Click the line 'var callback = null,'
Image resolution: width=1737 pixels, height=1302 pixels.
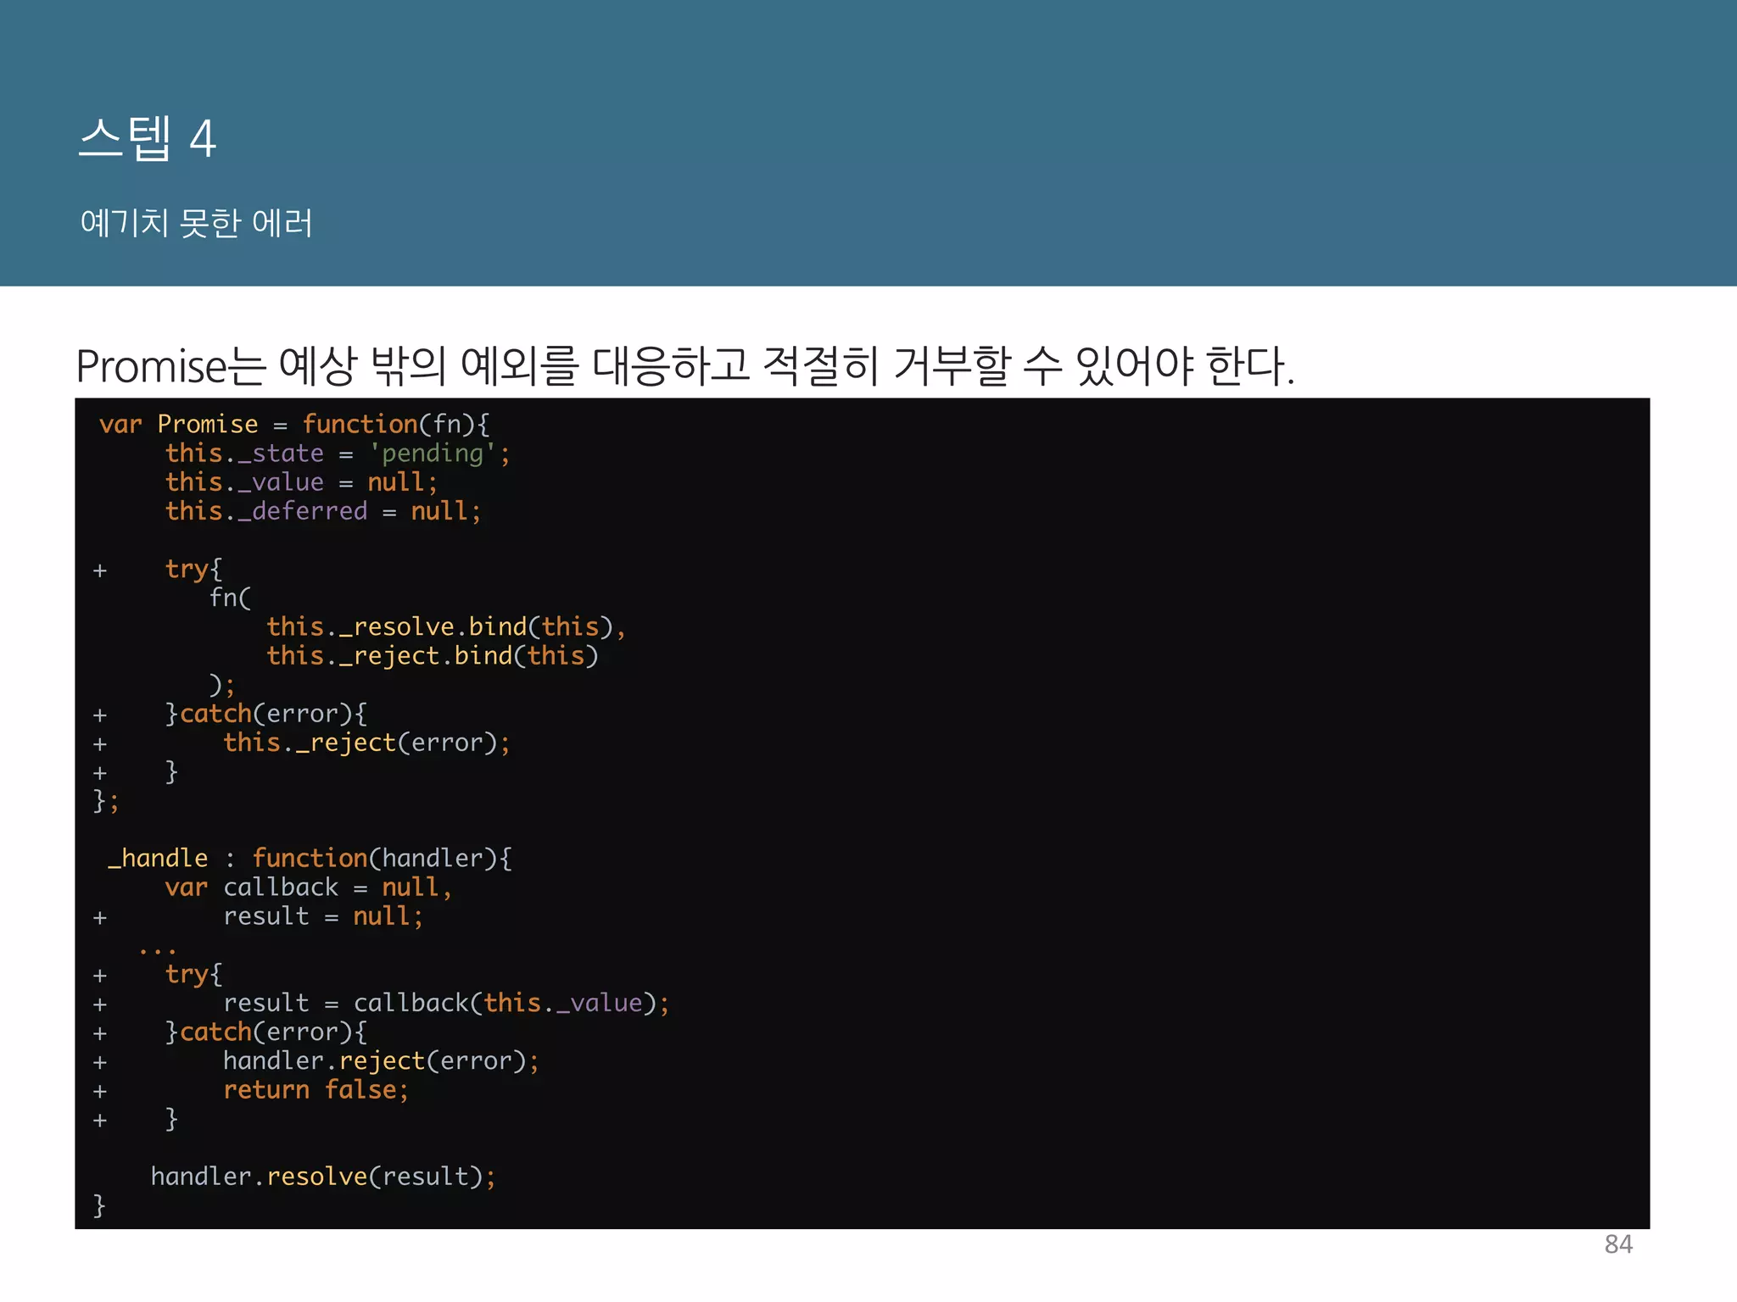[x=309, y=887]
